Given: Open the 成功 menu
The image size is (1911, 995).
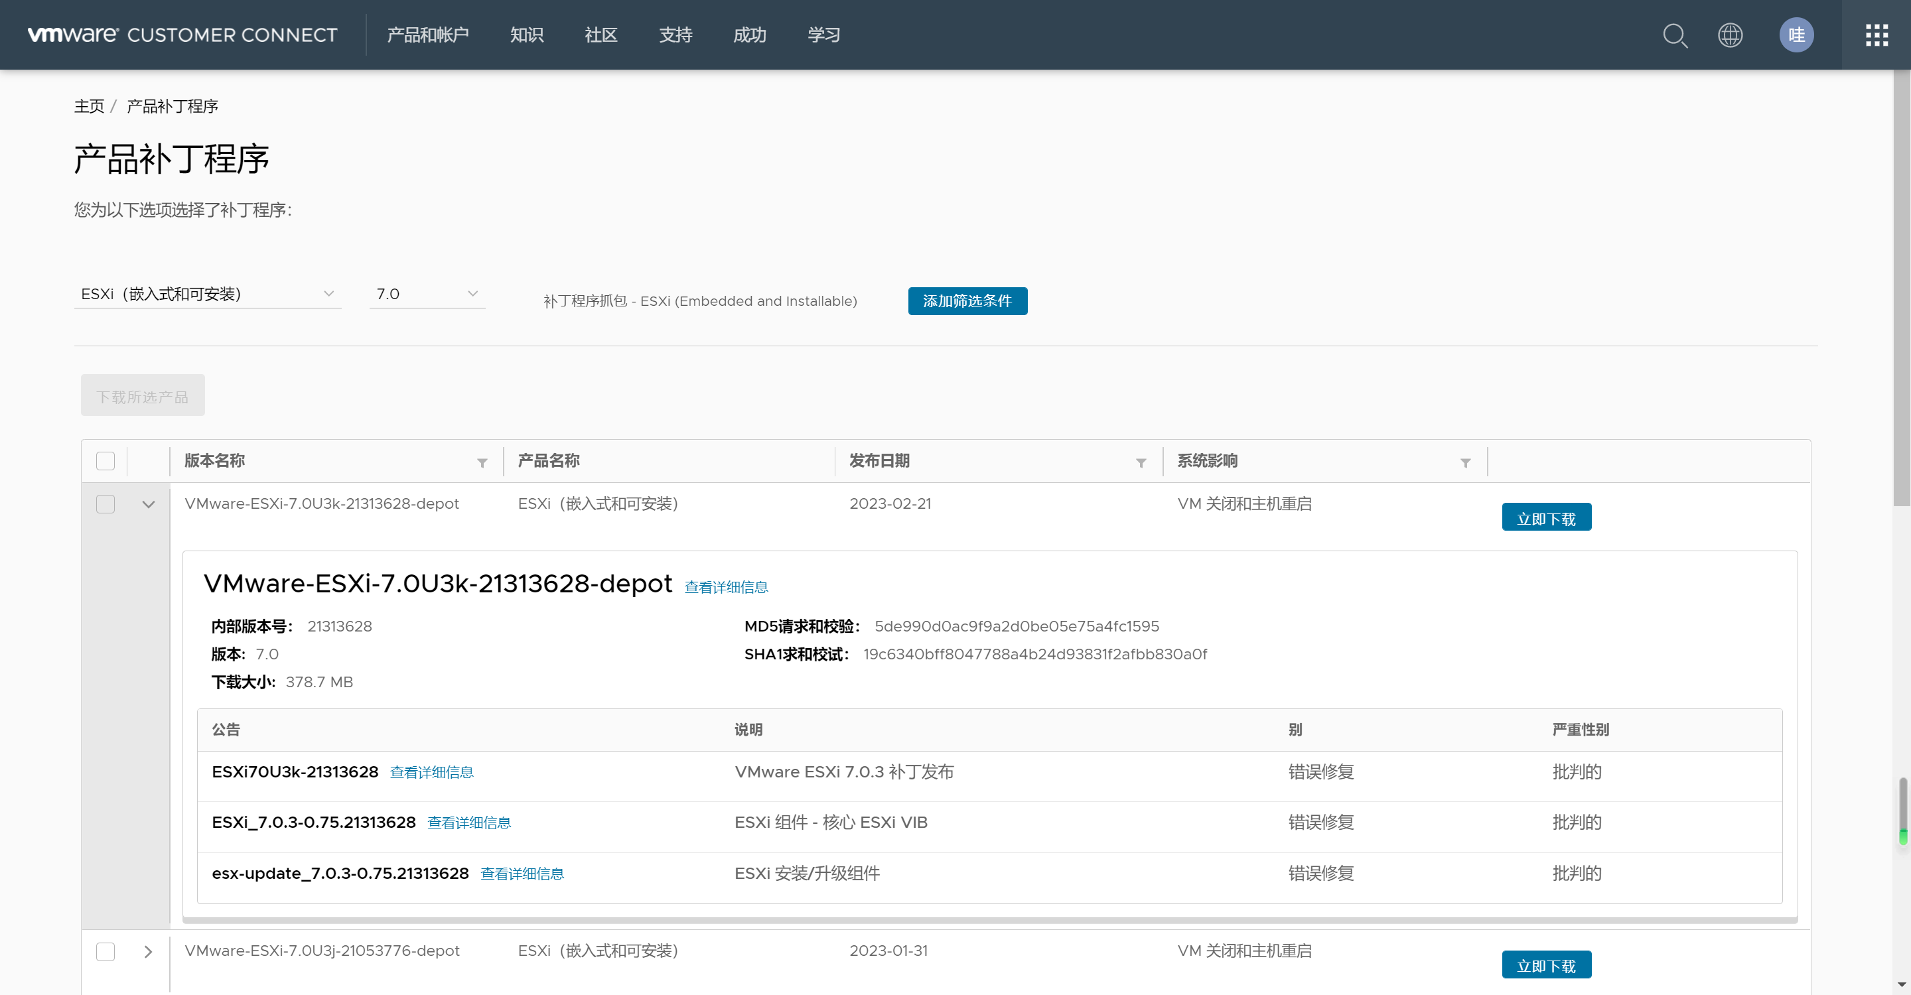Looking at the screenshot, I should coord(749,35).
